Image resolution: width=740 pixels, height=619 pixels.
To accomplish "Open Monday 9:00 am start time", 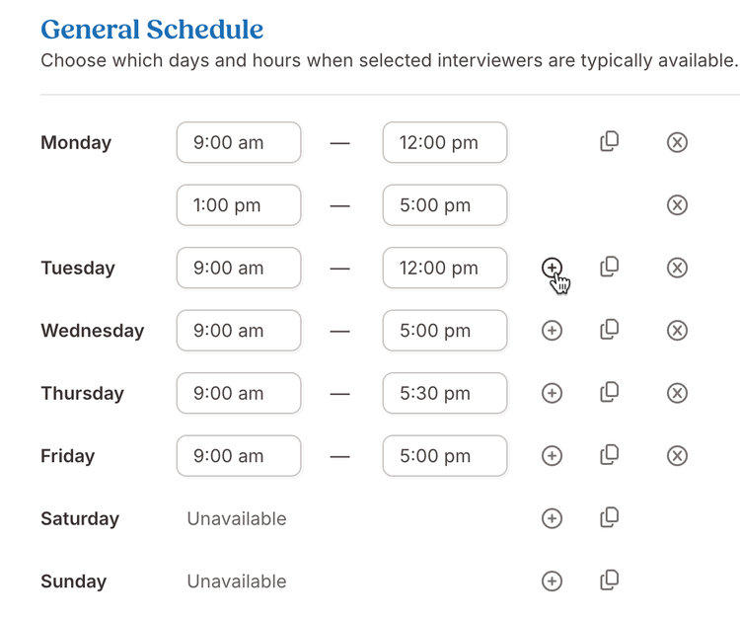I will (x=239, y=142).
